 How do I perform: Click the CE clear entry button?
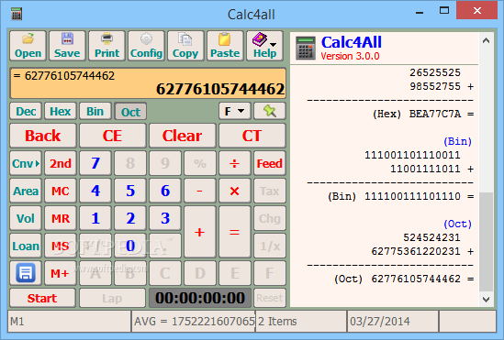(x=113, y=136)
